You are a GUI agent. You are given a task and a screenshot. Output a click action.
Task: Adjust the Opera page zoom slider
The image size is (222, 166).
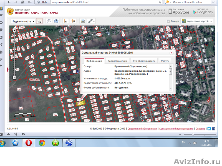coord(193,134)
